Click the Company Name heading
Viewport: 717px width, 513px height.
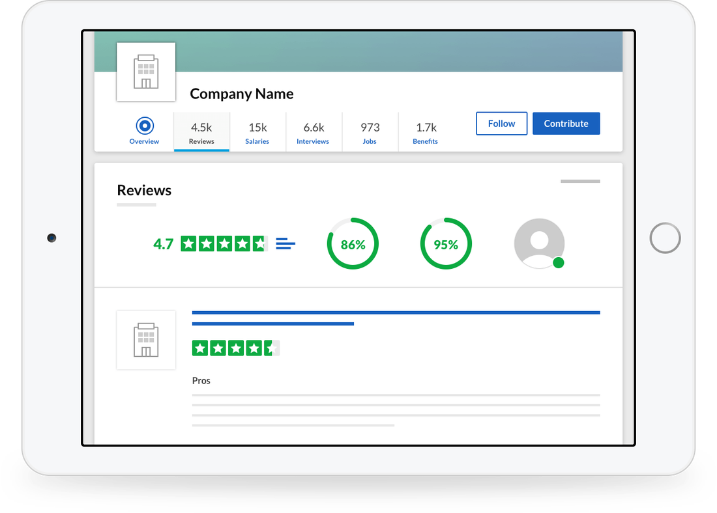pos(241,94)
